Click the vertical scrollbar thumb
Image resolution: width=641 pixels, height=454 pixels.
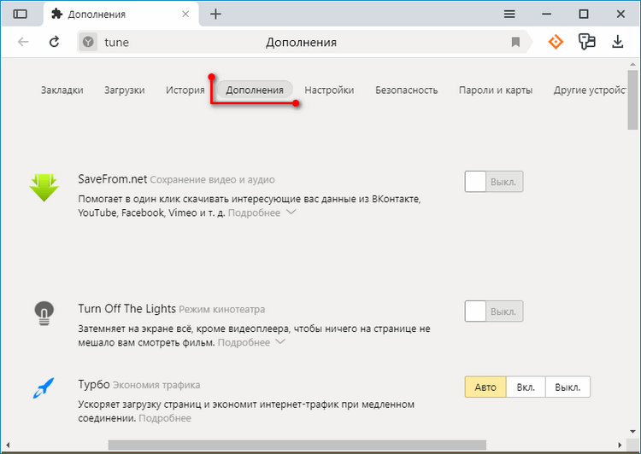[632, 100]
